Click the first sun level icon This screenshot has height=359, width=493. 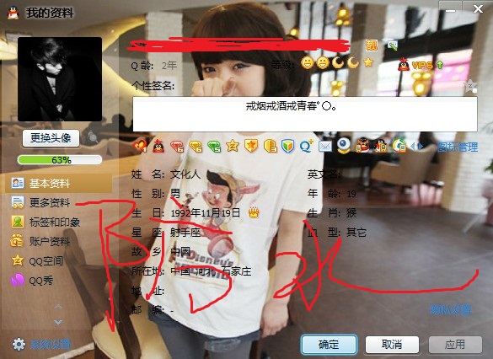(x=308, y=62)
